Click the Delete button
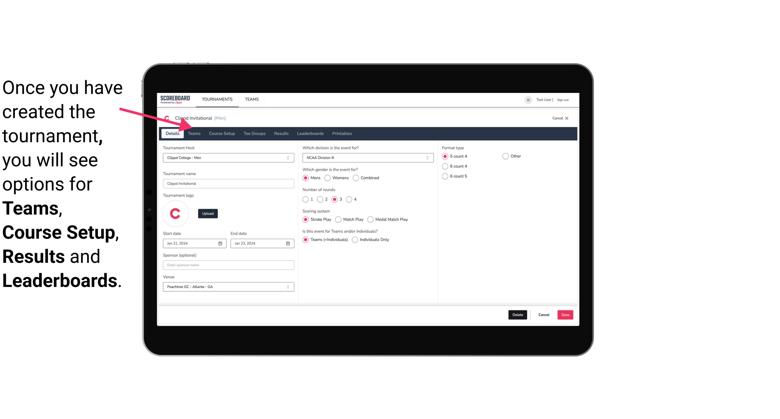Screen dimensions: 780x419 tap(517, 314)
